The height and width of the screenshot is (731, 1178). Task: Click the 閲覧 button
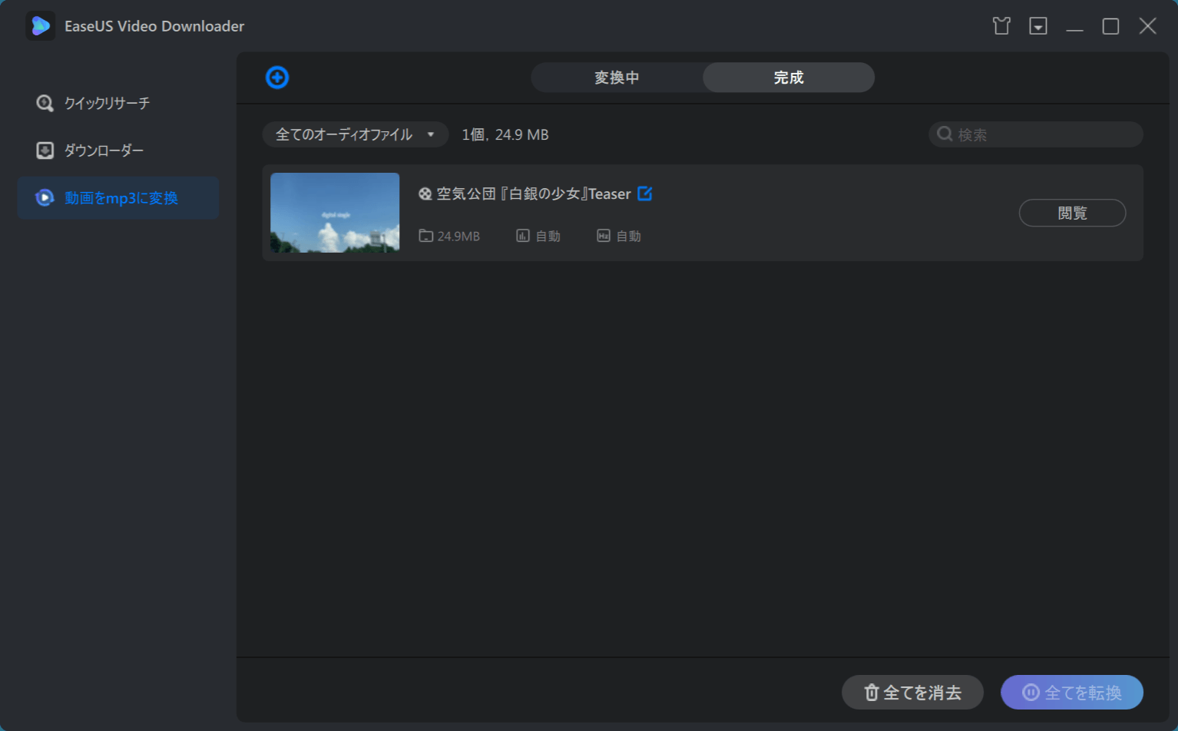click(x=1073, y=213)
